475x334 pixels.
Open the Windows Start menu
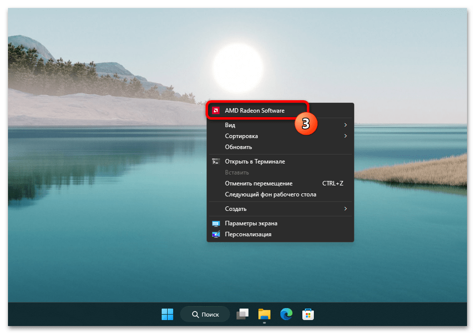167,314
